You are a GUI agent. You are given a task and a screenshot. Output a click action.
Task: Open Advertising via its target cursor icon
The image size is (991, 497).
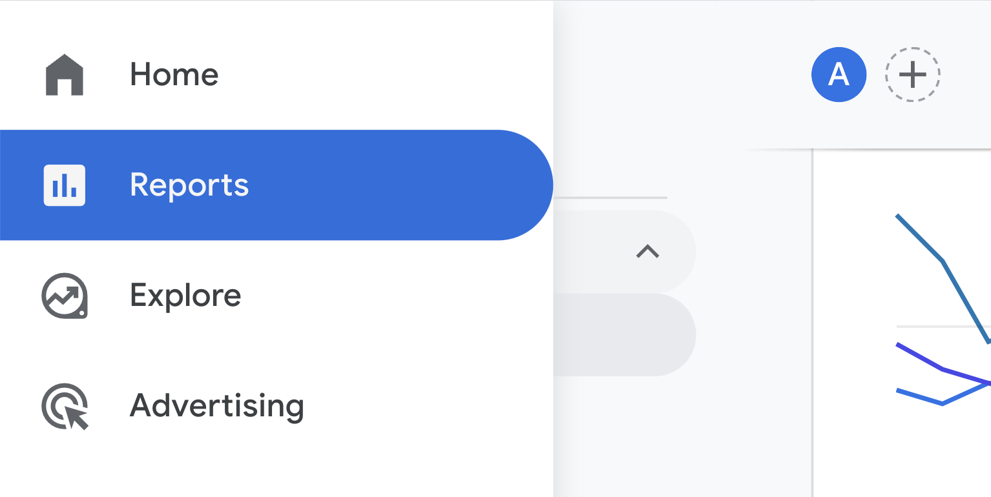[x=65, y=407]
